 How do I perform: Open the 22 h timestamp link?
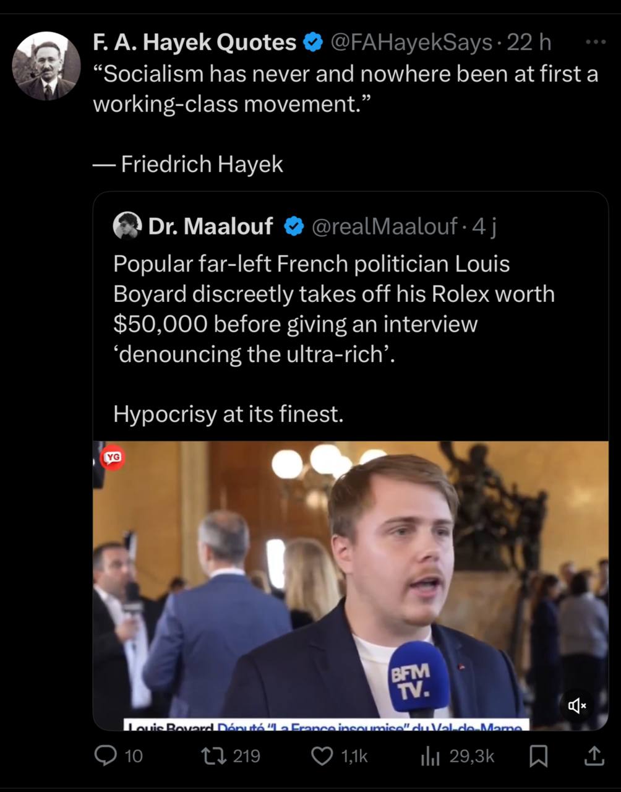coord(528,42)
